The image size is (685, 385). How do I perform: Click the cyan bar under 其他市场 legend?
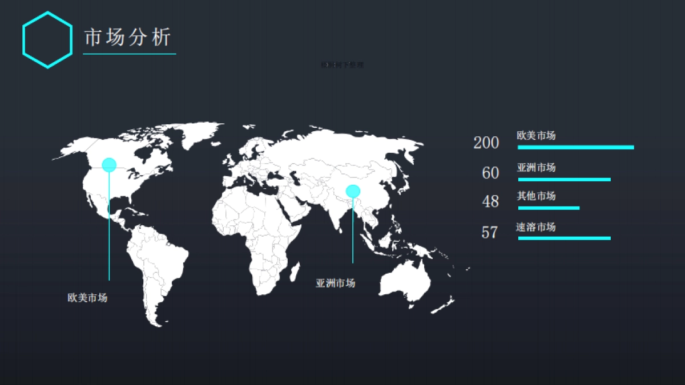pos(549,208)
